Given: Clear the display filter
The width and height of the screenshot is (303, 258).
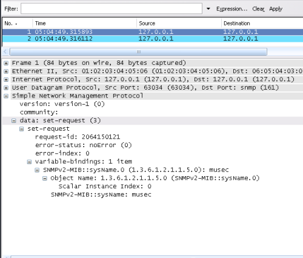Looking at the screenshot, I should click(258, 9).
